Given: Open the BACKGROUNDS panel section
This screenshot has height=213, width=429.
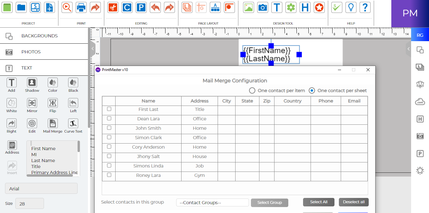Looking at the screenshot, I should click(44, 36).
